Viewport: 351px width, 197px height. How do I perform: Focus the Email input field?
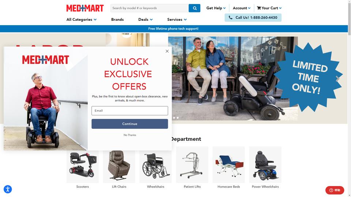point(129,111)
